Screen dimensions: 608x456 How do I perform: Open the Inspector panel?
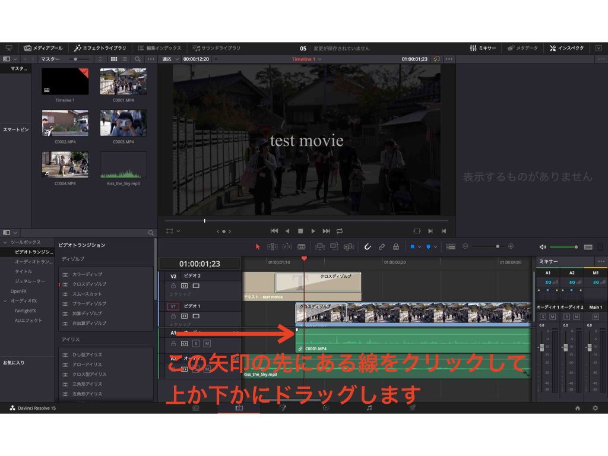pos(566,48)
